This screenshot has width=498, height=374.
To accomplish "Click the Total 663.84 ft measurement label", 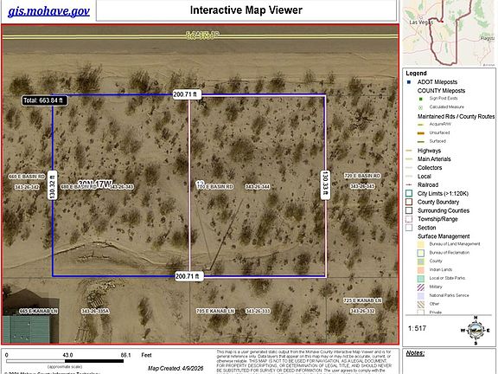I will click(x=44, y=100).
